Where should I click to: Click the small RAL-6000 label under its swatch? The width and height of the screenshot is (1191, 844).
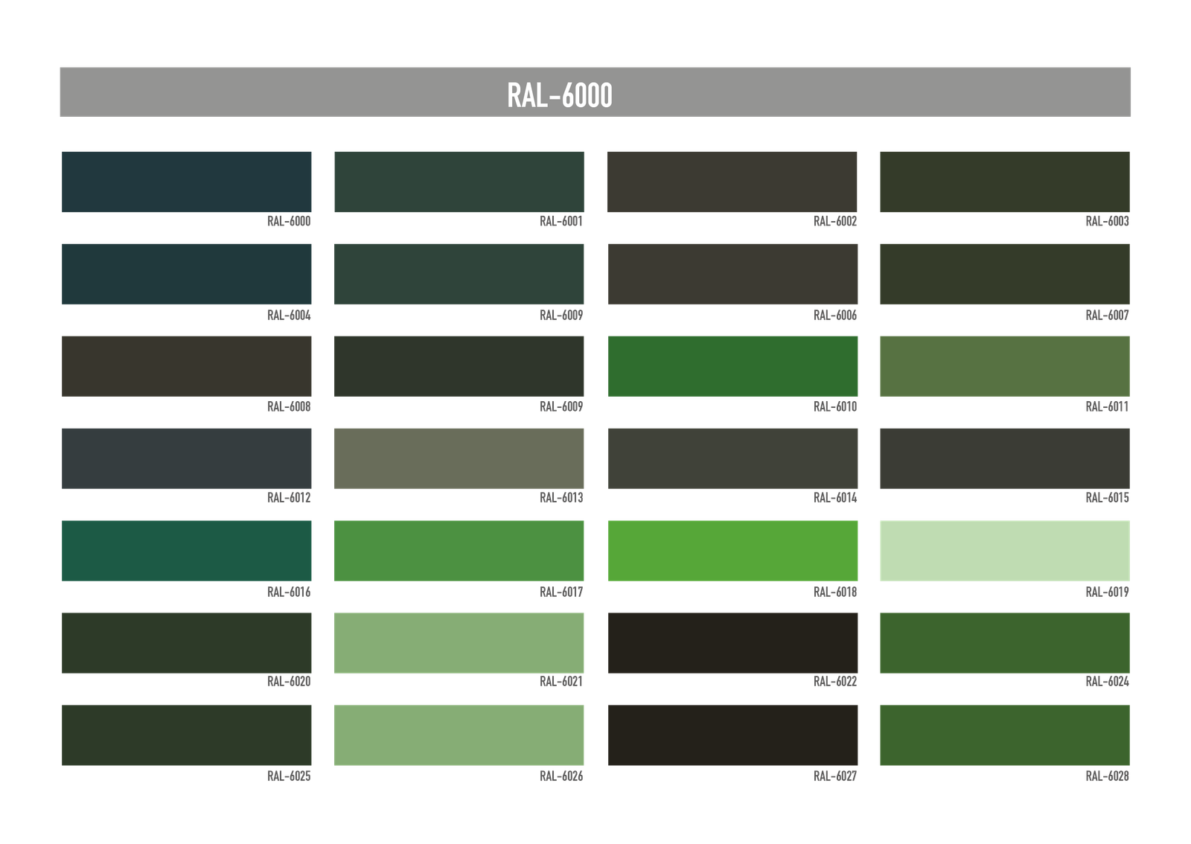289,221
